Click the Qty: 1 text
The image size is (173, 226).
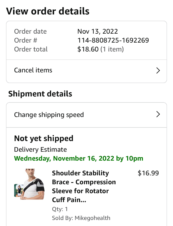(x=60, y=209)
